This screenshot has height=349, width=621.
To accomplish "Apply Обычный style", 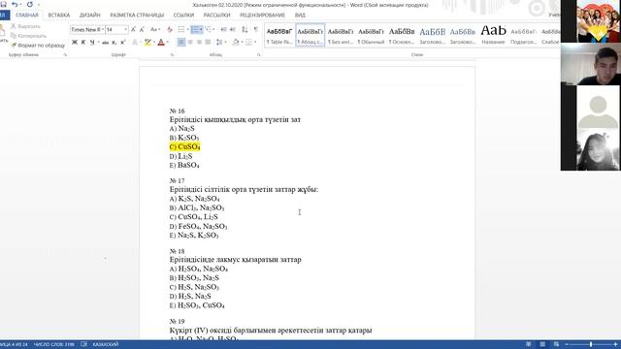I will click(x=371, y=35).
